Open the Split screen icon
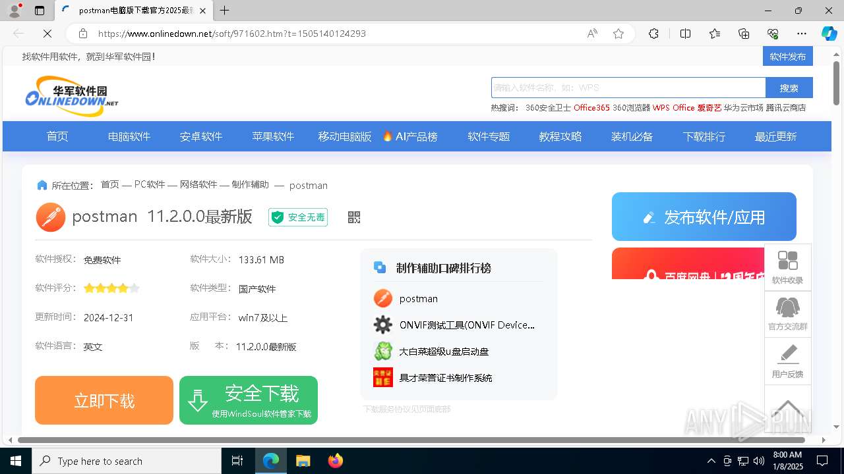This screenshot has width=844, height=474. pyautogui.click(x=685, y=34)
